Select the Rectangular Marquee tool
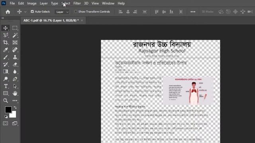This screenshot has width=255, height=143. click(15, 28)
